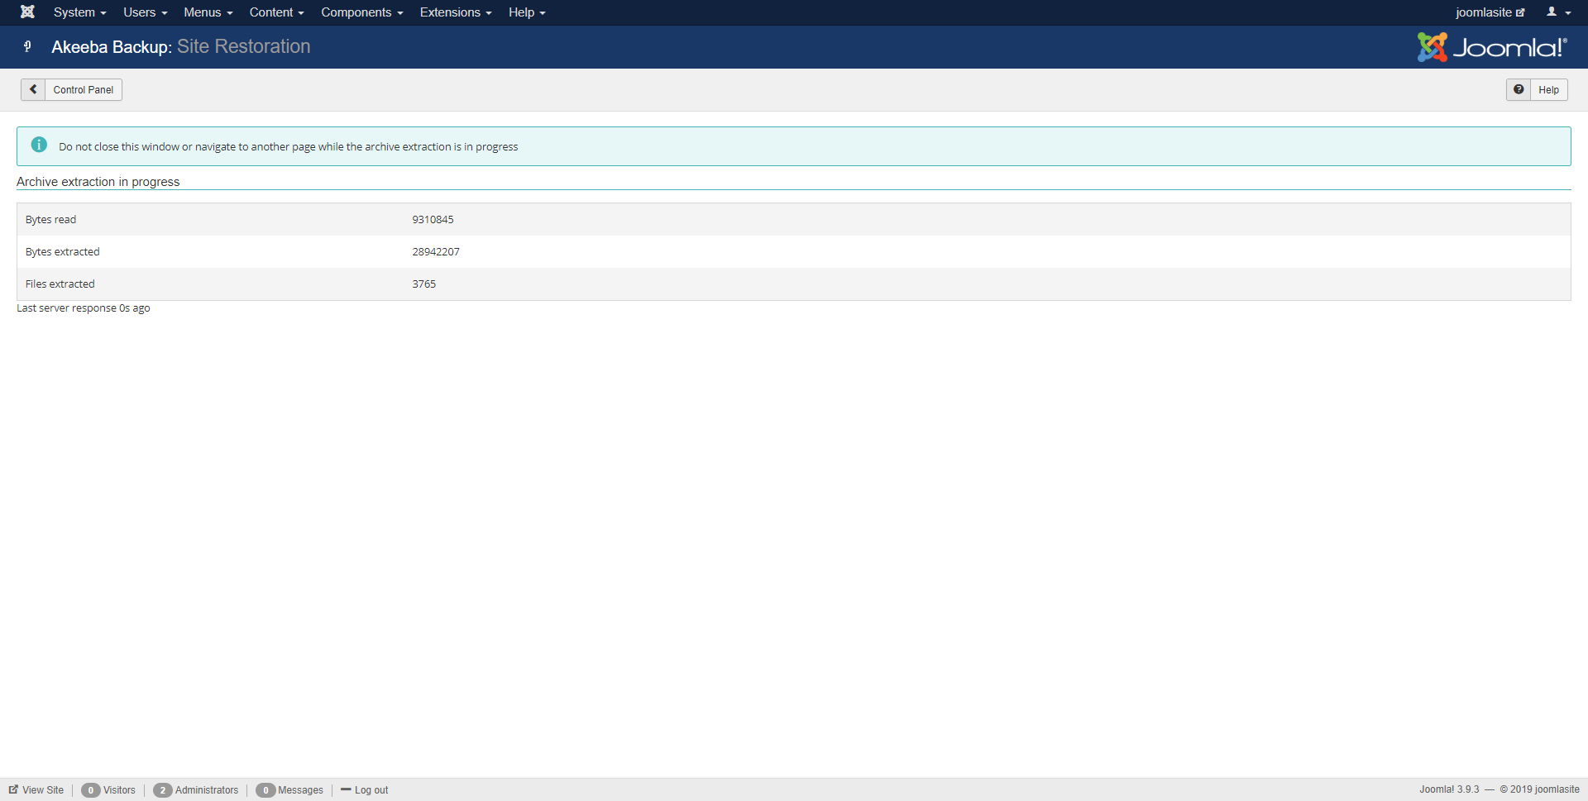
Task: Click the question mark Help icon
Action: coord(1519,89)
